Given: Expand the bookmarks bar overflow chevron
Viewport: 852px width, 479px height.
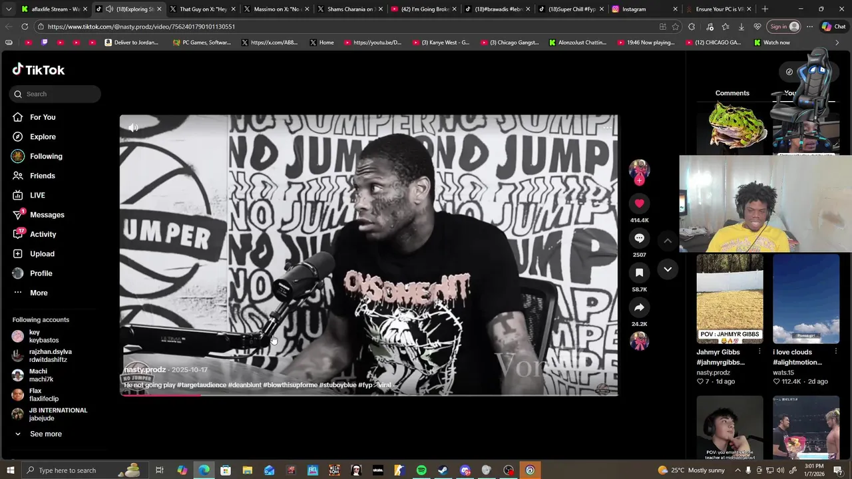Looking at the screenshot, I should pyautogui.click(x=837, y=43).
